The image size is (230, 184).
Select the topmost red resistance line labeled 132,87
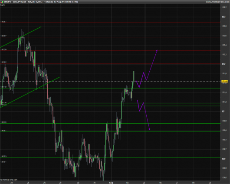(x=110, y=23)
